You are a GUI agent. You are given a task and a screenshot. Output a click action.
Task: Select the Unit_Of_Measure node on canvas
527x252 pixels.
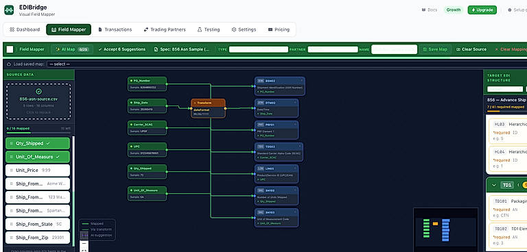[148, 194]
